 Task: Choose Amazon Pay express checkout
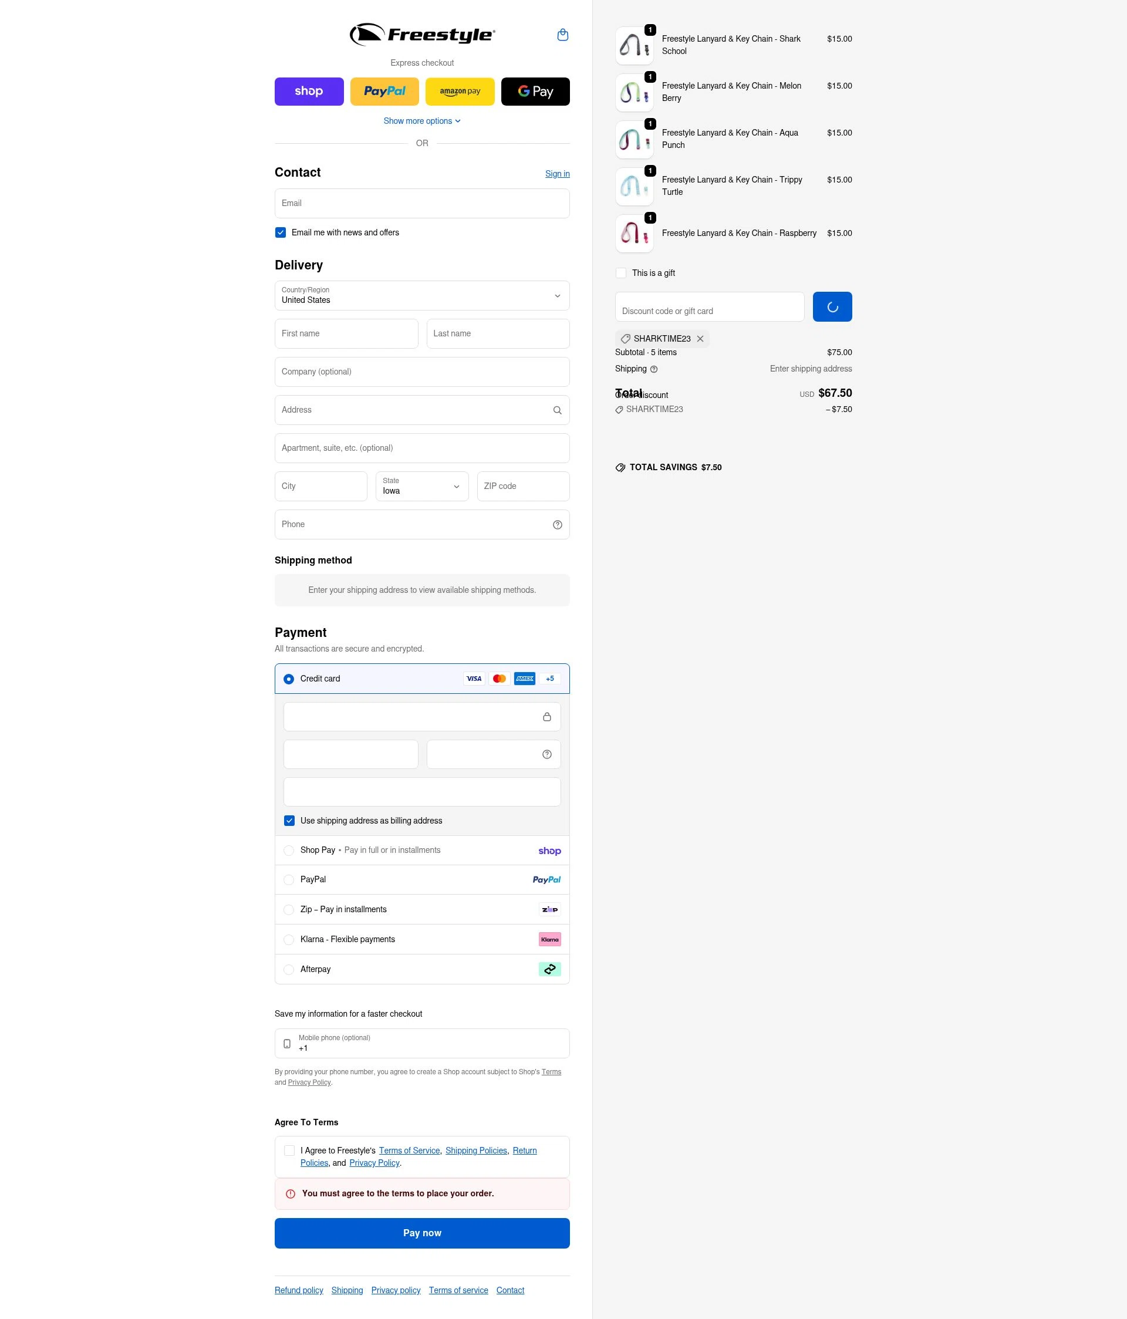coord(460,91)
